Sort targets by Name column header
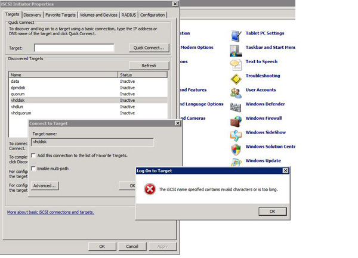The height and width of the screenshot is (258, 358). click(63, 74)
